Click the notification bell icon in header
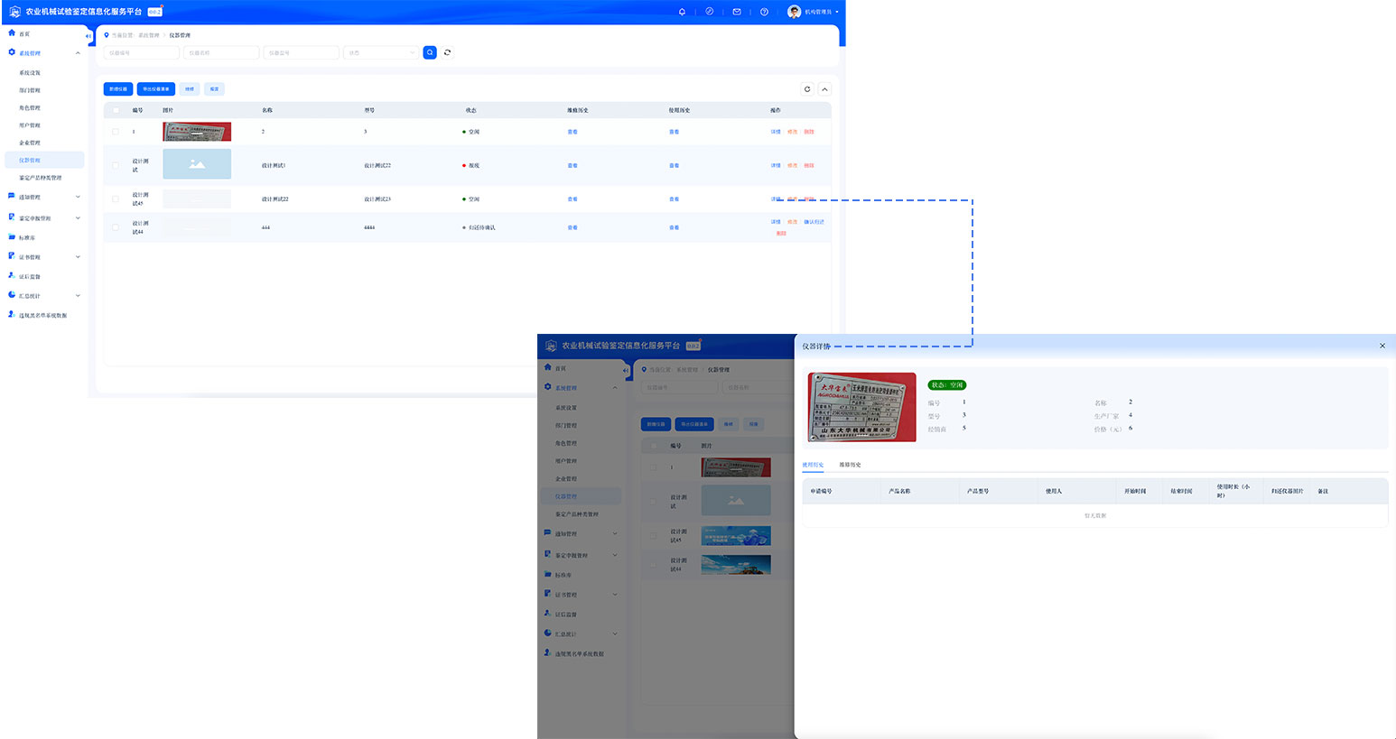The height and width of the screenshot is (739, 1396). click(x=682, y=12)
